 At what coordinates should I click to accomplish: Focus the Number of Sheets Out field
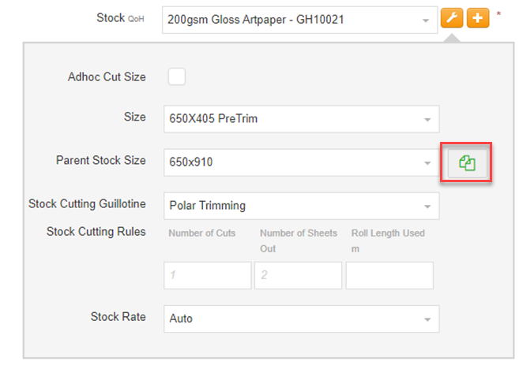click(x=298, y=275)
